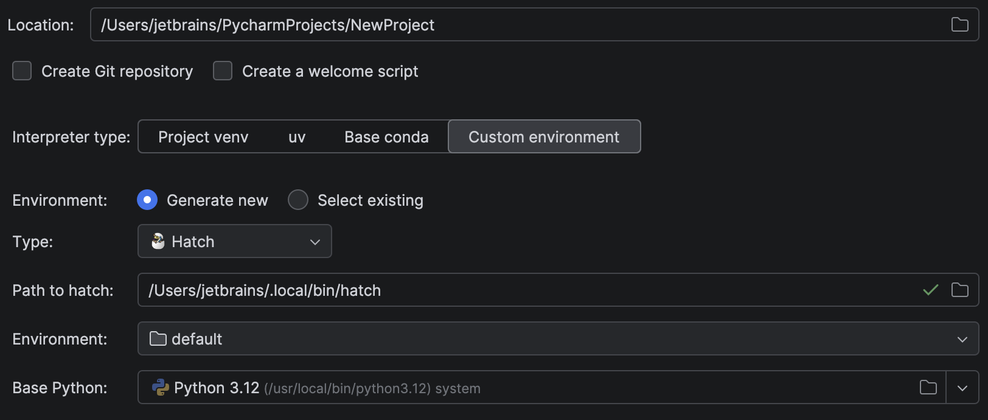This screenshot has height=420, width=988.
Task: Click the folder icon beside default environment
Action: [x=158, y=338]
